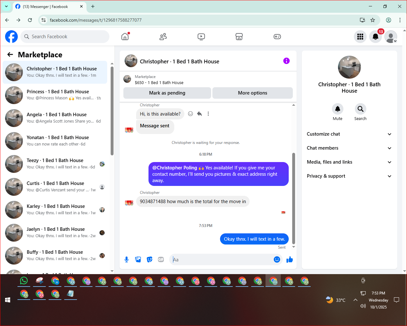Open the Home feed icon
The width and height of the screenshot is (407, 326).
click(125, 37)
